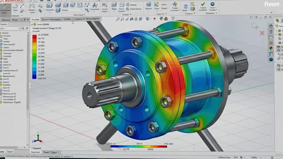Screen dimensions: 283x159
Task: Click the blue globe icon at right sidebar bottom
Action: click(x=271, y=59)
